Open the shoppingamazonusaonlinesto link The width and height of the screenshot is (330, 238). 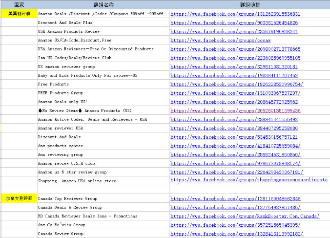coord(249,180)
